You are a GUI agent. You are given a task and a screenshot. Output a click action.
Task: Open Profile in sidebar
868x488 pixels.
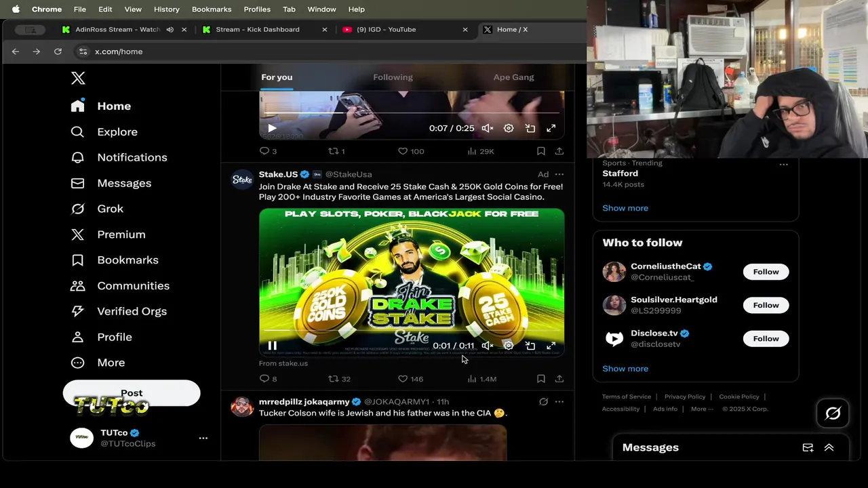point(101,337)
